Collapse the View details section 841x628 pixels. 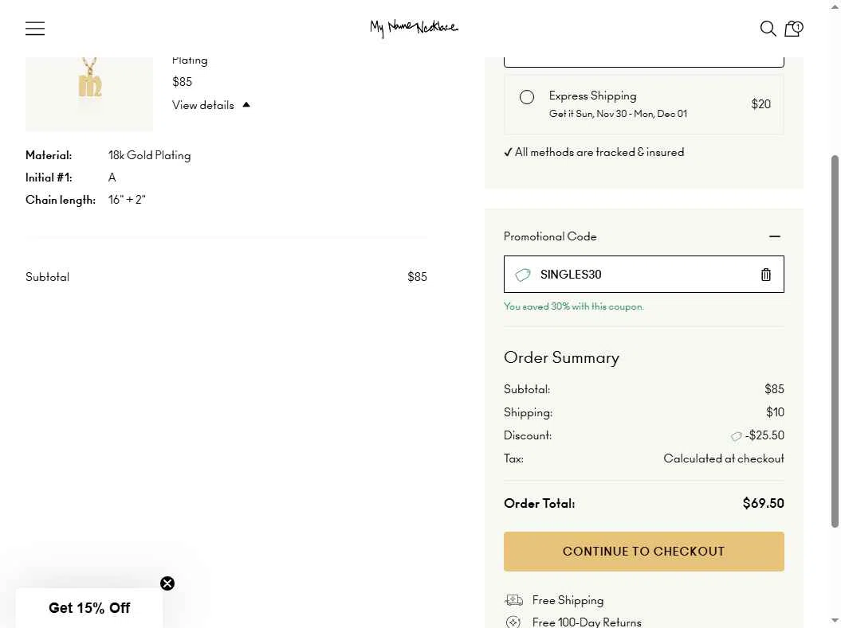[210, 105]
